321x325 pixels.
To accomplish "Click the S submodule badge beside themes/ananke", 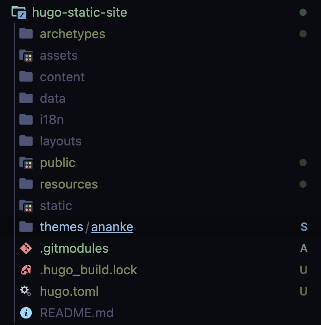I will [304, 227].
